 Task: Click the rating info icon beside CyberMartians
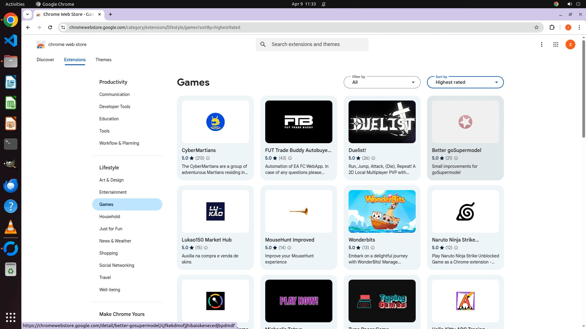pyautogui.click(x=208, y=158)
